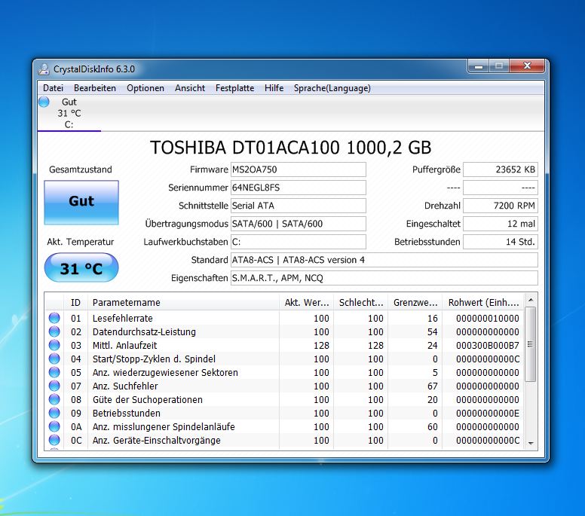585x516 pixels.
Task: Click the Laufwerkbuchstaben field C:
Action: click(298, 242)
